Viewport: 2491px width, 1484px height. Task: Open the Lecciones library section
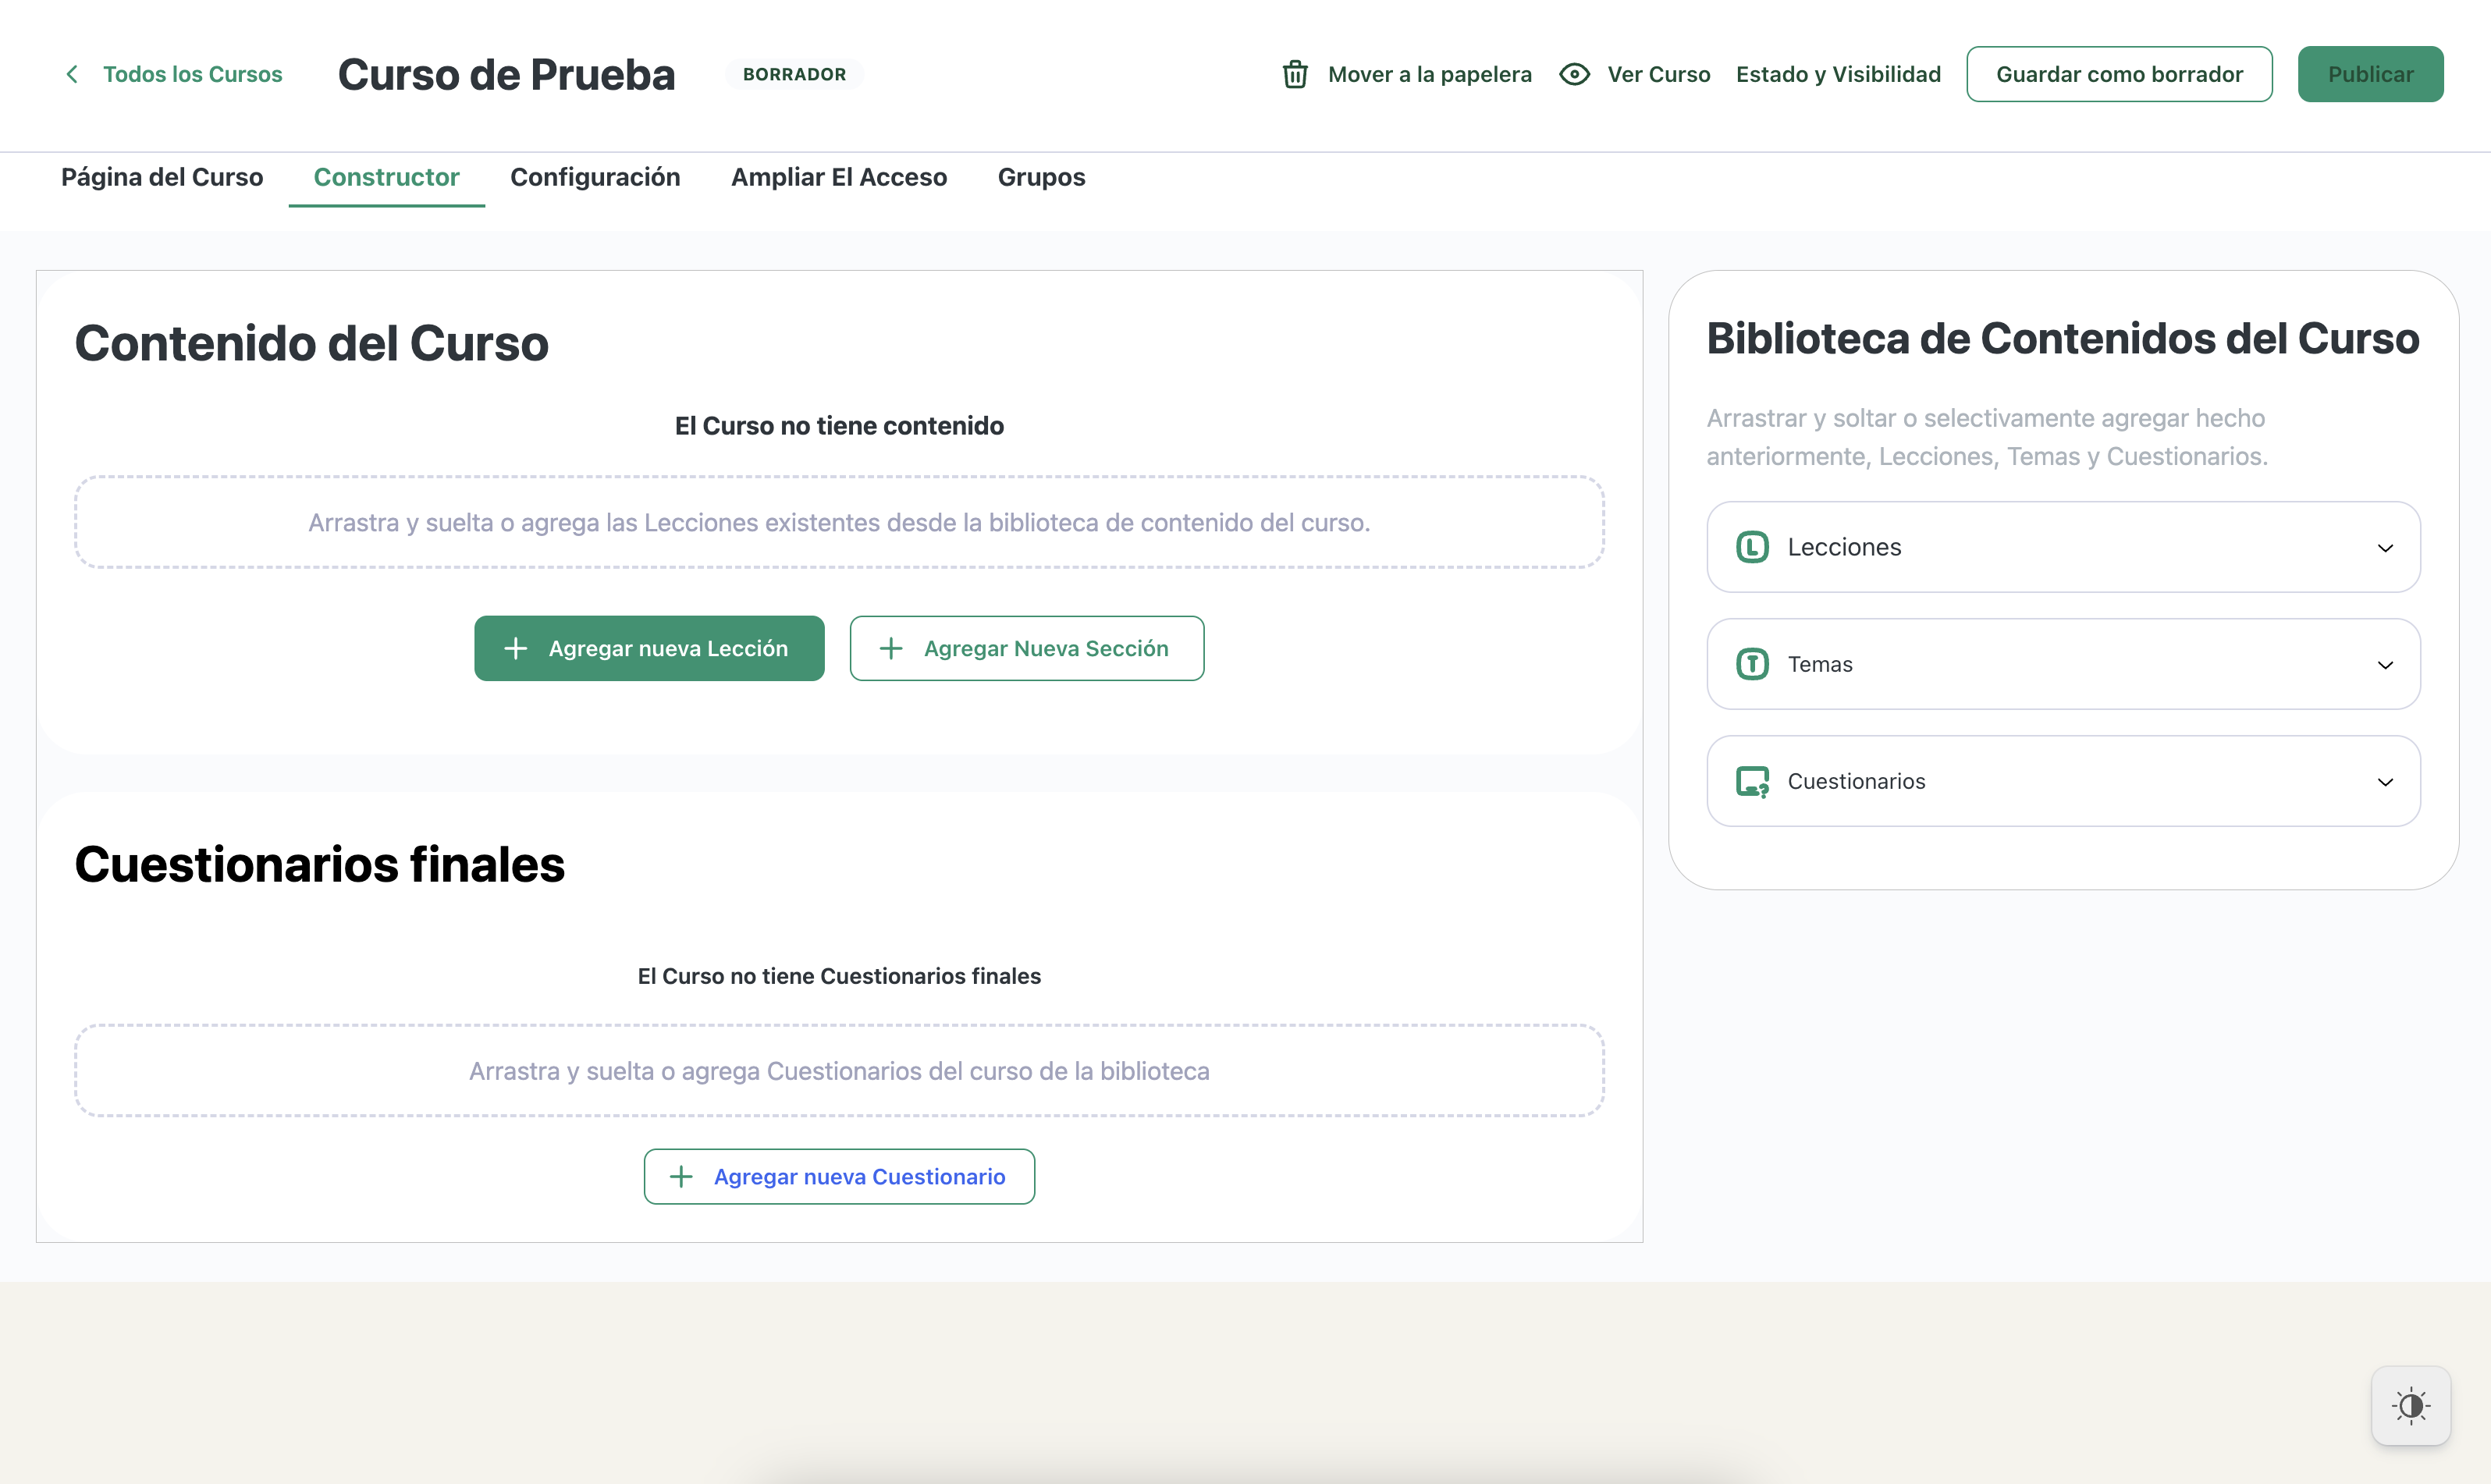[2063, 547]
